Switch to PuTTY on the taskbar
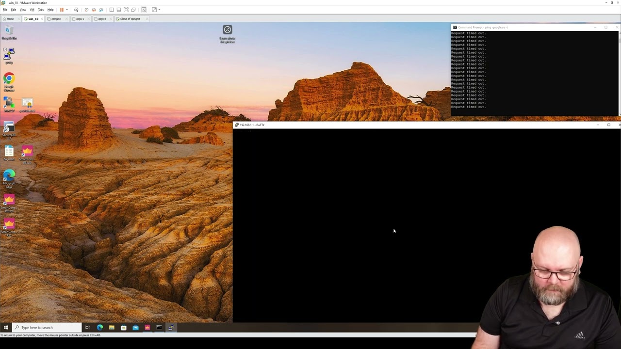The width and height of the screenshot is (621, 349). pos(171,328)
